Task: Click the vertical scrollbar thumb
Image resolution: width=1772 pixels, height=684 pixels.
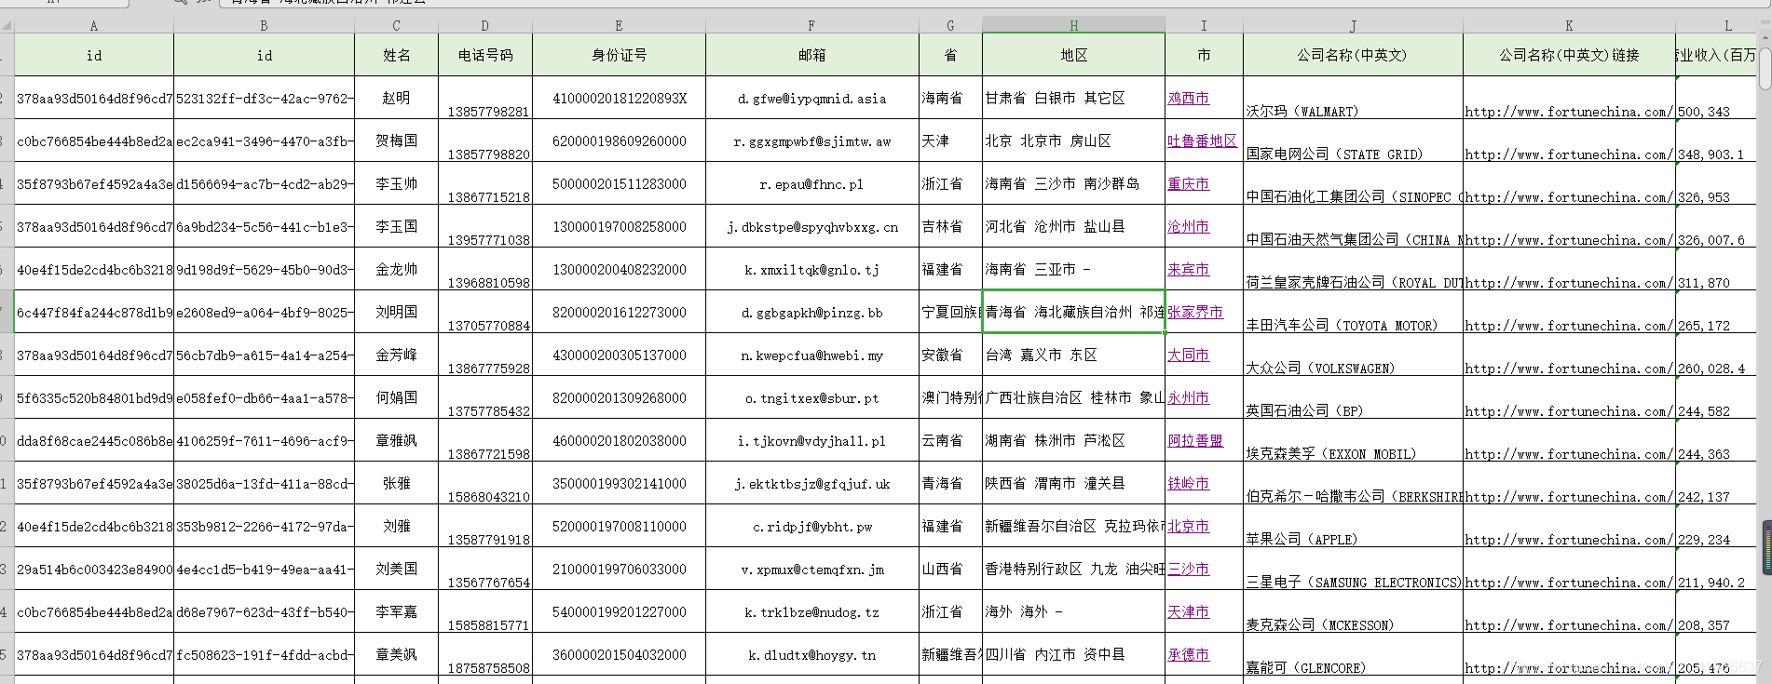Action: 1765,67
